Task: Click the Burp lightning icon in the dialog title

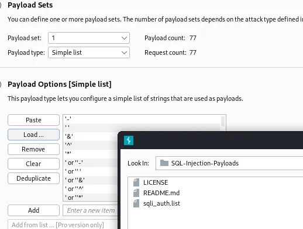Action: (x=129, y=140)
